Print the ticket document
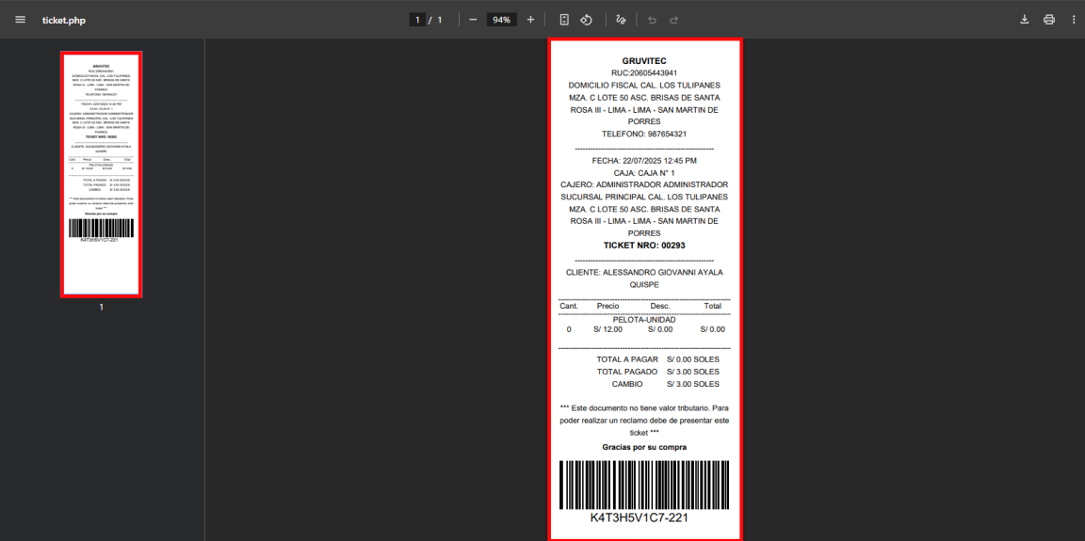1085x541 pixels. point(1049,20)
